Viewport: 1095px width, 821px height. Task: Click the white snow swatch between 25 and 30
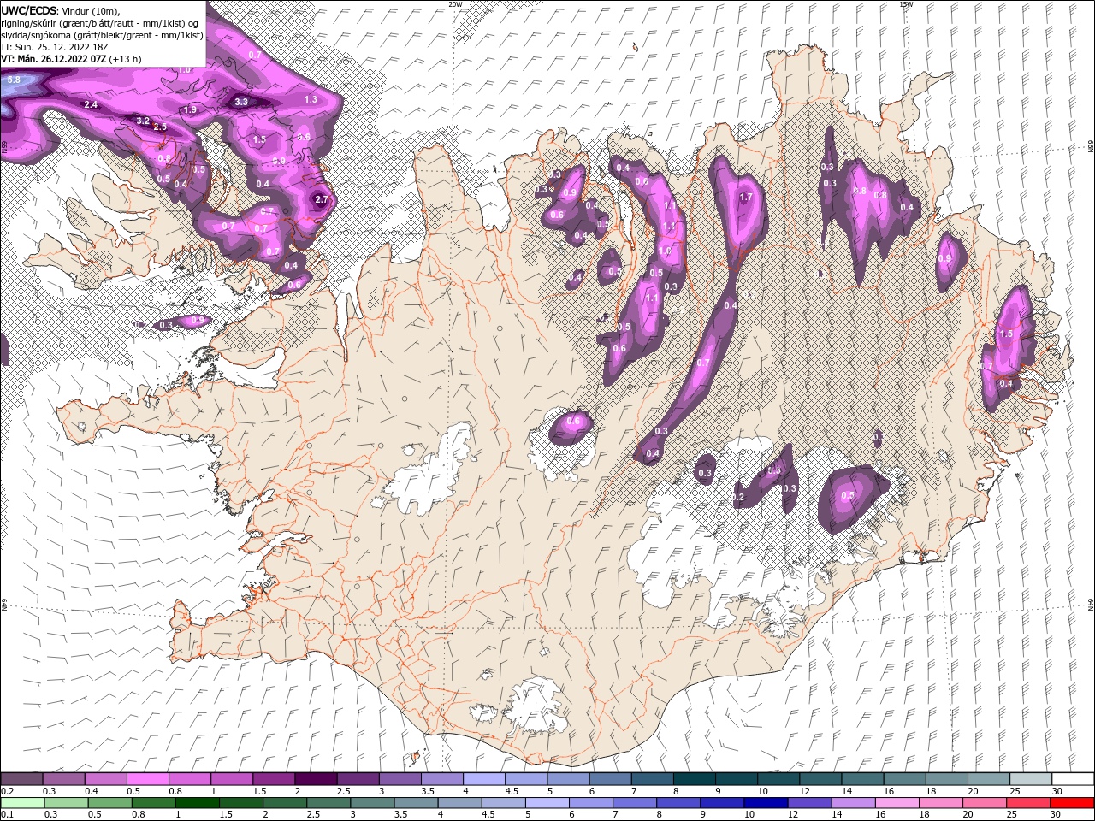pos(1029,779)
